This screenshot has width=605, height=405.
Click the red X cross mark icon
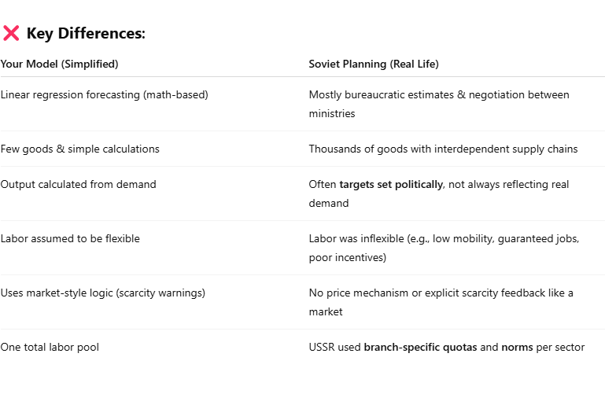(x=11, y=33)
